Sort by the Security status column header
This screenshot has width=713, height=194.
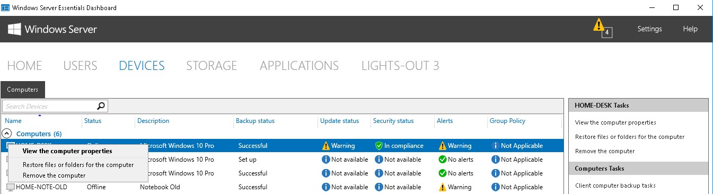[393, 121]
